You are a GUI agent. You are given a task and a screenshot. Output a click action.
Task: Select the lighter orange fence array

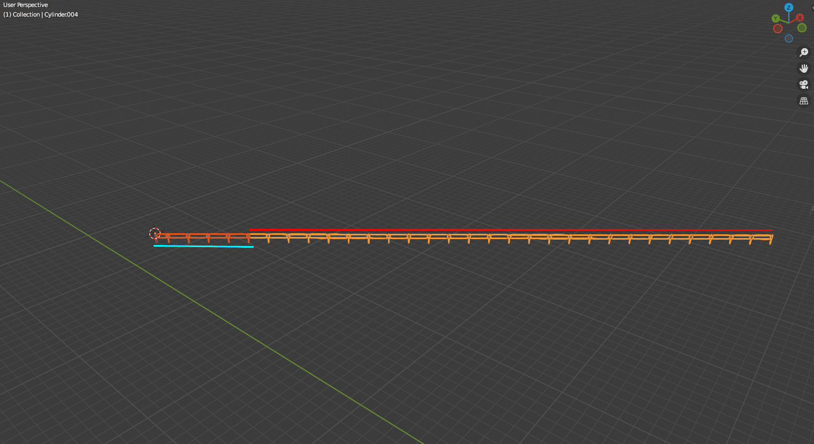point(508,236)
